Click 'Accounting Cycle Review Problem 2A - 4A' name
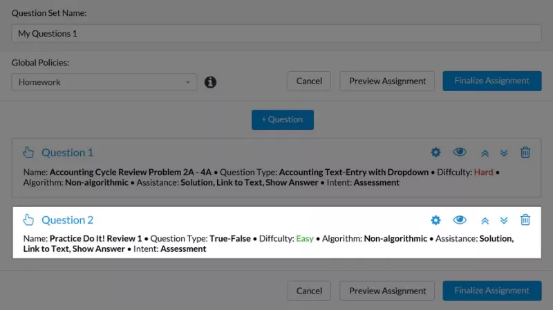The image size is (553, 310). coord(131,173)
